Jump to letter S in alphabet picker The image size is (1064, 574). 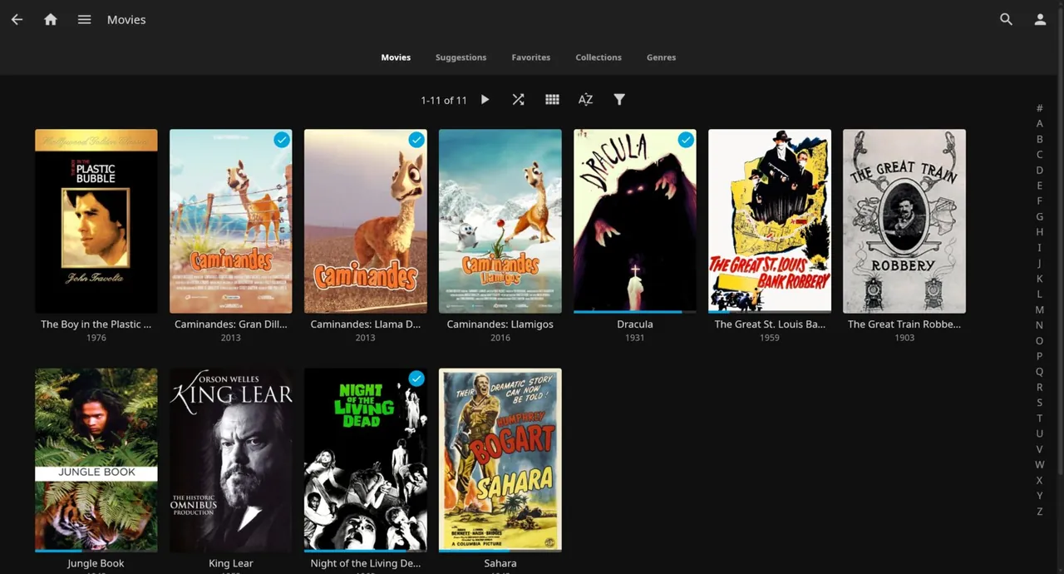(1039, 403)
